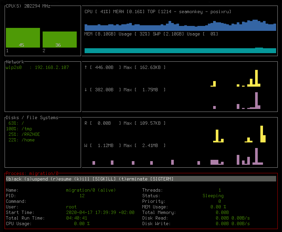Click the teal memory usage graph
282x232 pixels.
[180, 51]
